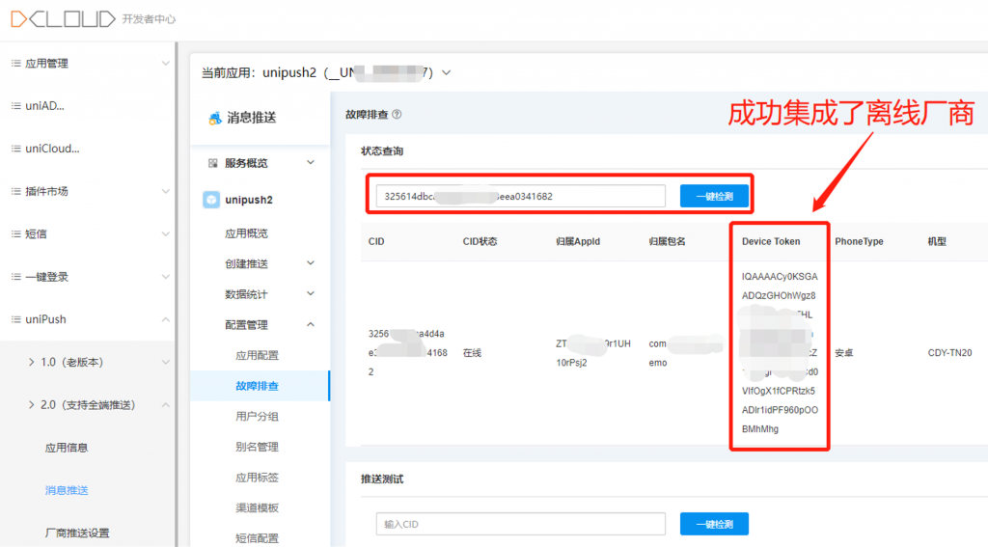988x547 pixels.
Task: Click the 归属AppId column header
Action: pyautogui.click(x=578, y=241)
